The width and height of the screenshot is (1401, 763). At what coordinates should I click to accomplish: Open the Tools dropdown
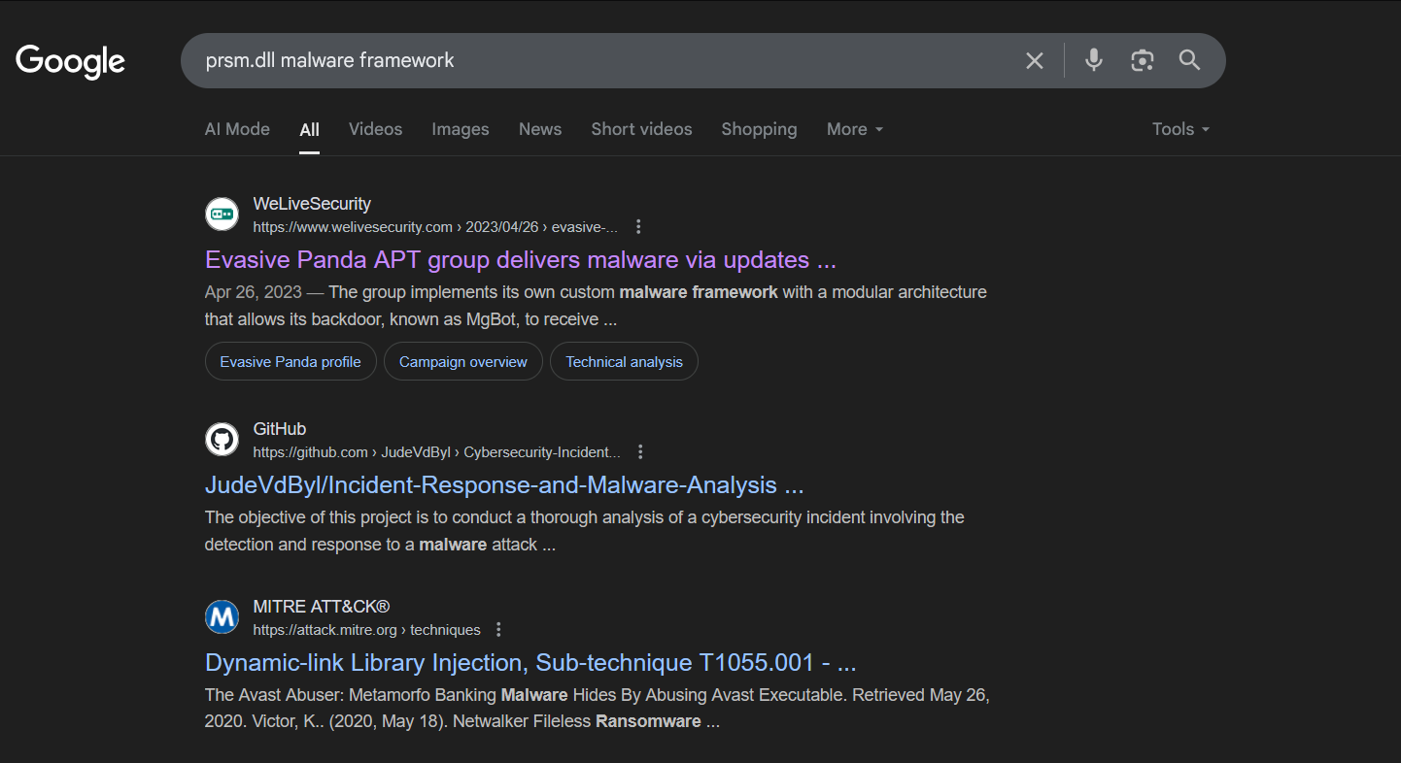click(x=1180, y=129)
